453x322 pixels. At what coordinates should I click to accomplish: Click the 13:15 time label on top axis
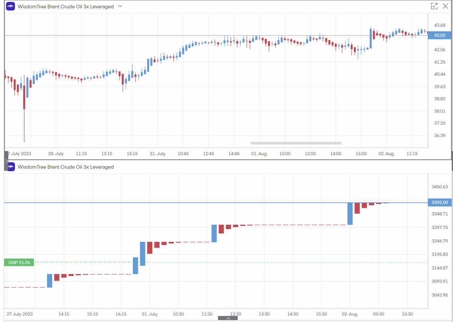pyautogui.click(x=107, y=154)
